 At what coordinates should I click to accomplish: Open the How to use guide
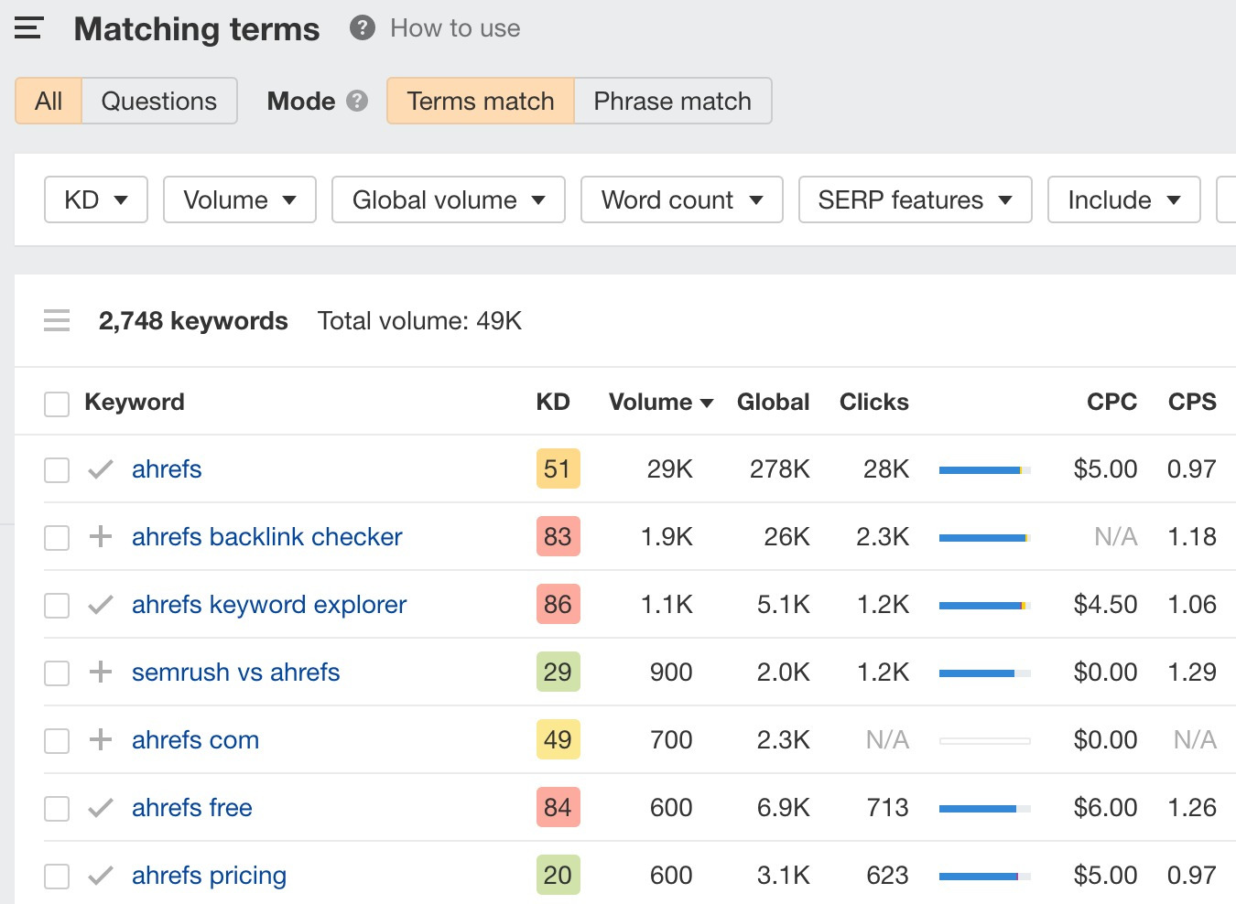(x=454, y=27)
